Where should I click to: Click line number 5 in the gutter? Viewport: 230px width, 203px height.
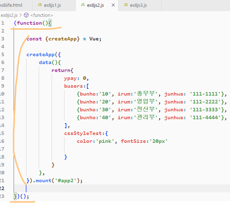click(3, 54)
